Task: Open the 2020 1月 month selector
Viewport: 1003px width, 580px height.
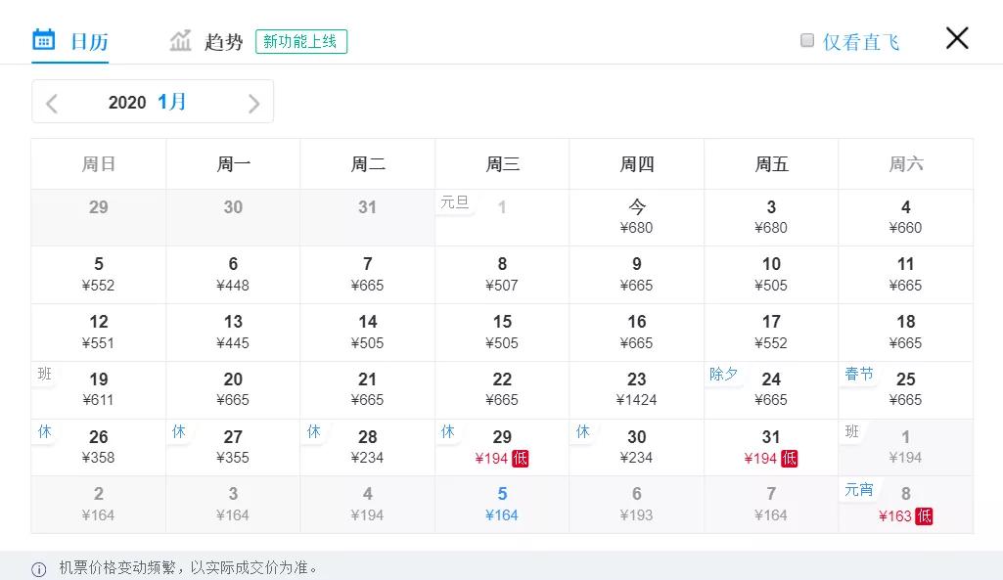Action: (x=148, y=103)
